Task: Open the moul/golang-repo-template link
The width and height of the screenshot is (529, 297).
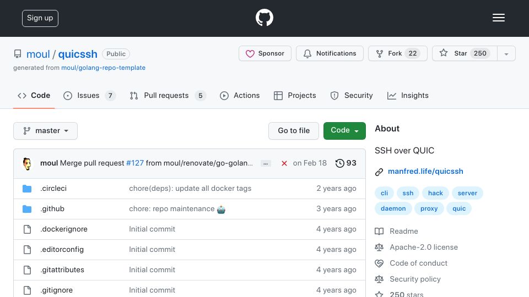Action: 103,68
